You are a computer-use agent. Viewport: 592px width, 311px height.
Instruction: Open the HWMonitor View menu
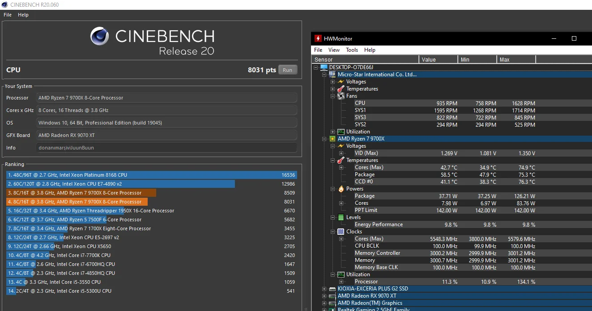coord(334,50)
